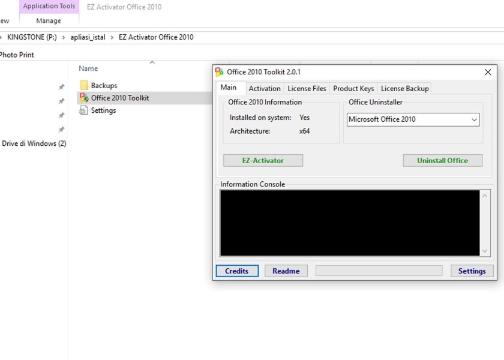The width and height of the screenshot is (504, 360).
Task: Click the Information Console scroll down arrow
Action: click(485, 251)
